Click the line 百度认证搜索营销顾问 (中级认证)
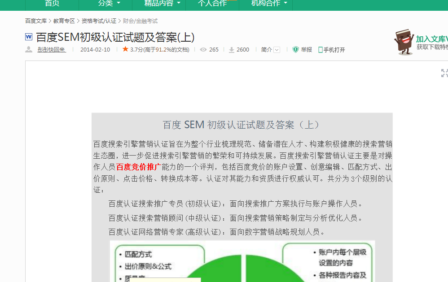This screenshot has height=282, width=448. tap(236, 218)
